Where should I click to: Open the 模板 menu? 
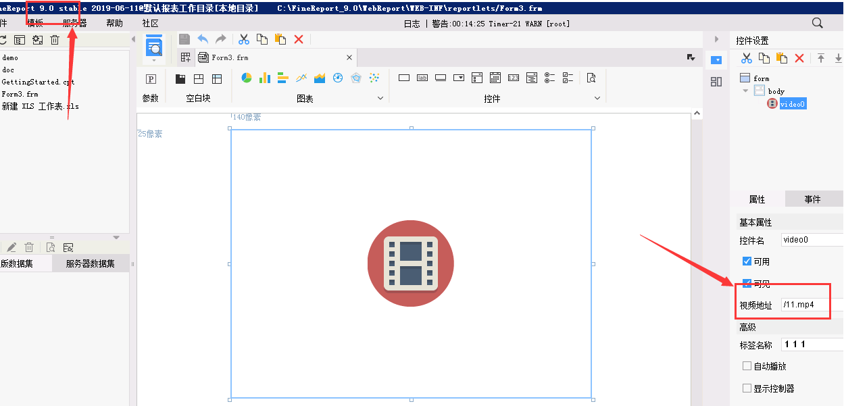[35, 23]
